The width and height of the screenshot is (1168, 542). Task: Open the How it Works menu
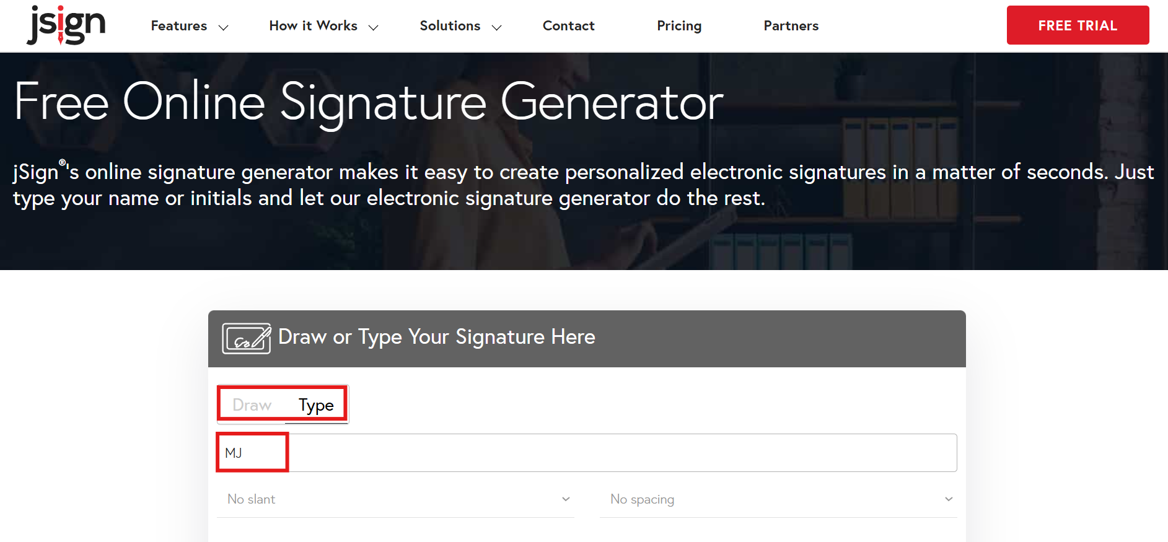click(x=314, y=26)
